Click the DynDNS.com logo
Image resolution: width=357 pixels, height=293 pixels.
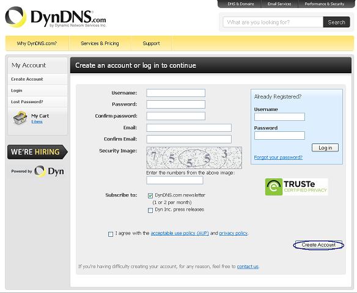pos(56,17)
